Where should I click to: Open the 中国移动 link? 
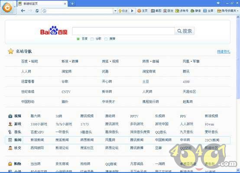pyautogui.click(x=28, y=102)
